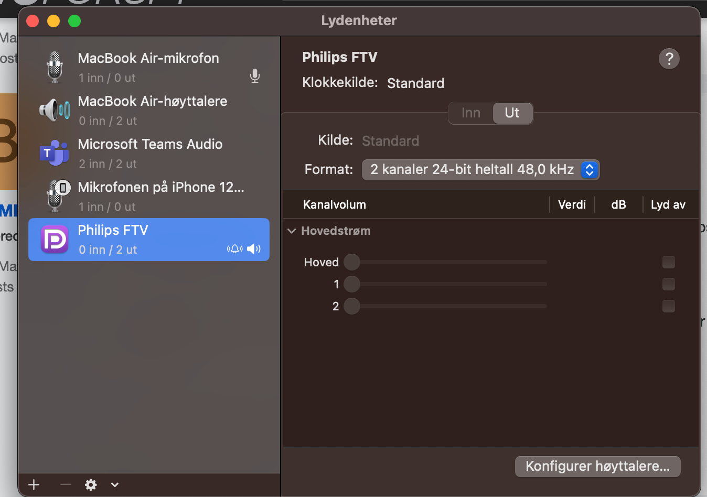Viewport: 707px width, 497px height.
Task: Switch to the Inn tab
Action: 471,113
